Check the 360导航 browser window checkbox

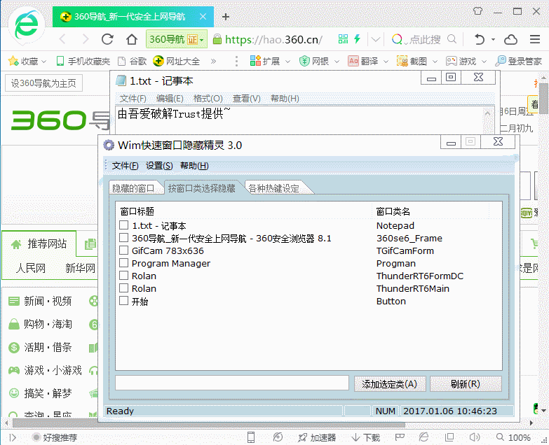point(123,237)
